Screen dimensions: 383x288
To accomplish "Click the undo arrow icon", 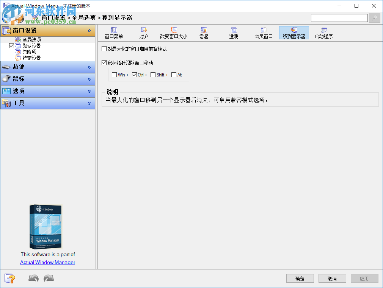I will pyautogui.click(x=33, y=278).
